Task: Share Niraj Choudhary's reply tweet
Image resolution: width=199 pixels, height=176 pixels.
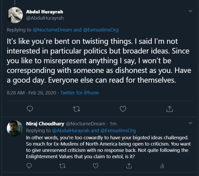Action: [129, 166]
